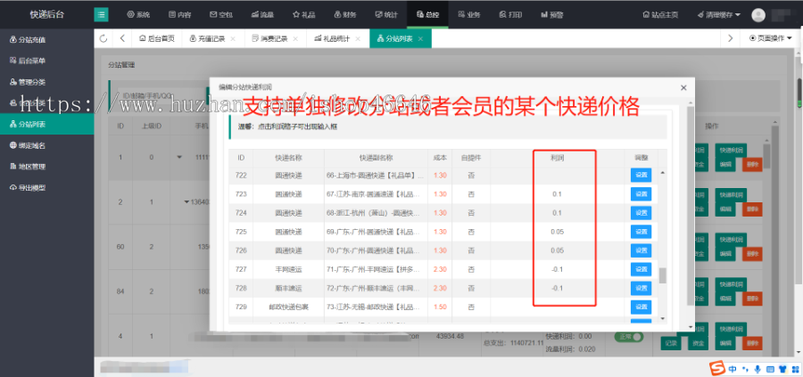Open the 预警 top menu

tap(552, 15)
